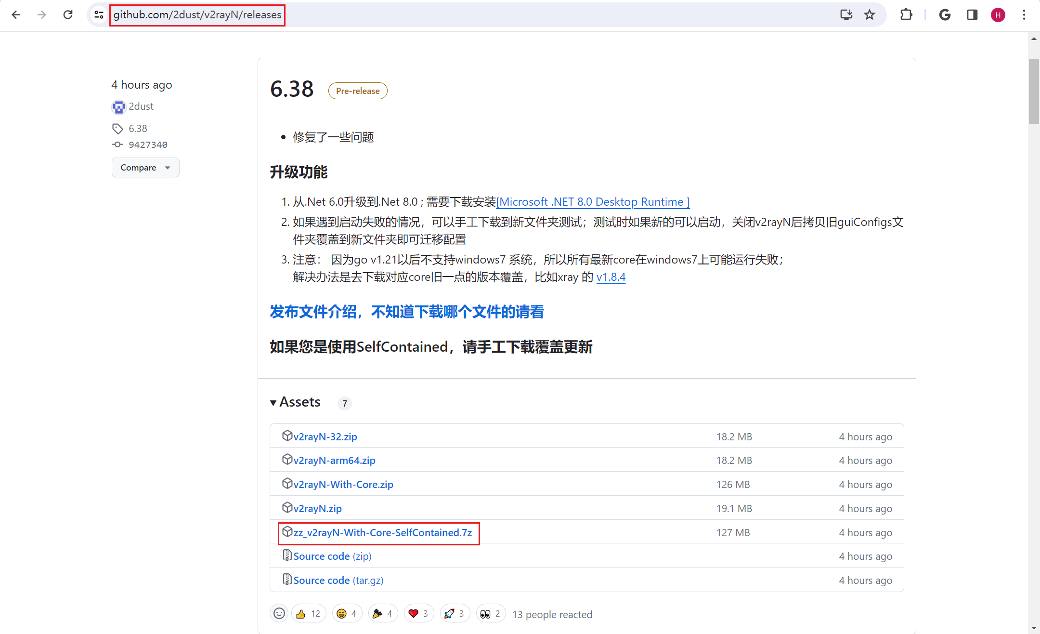The height and width of the screenshot is (634, 1040).
Task: Bookmark this page with star icon
Action: [x=870, y=15]
